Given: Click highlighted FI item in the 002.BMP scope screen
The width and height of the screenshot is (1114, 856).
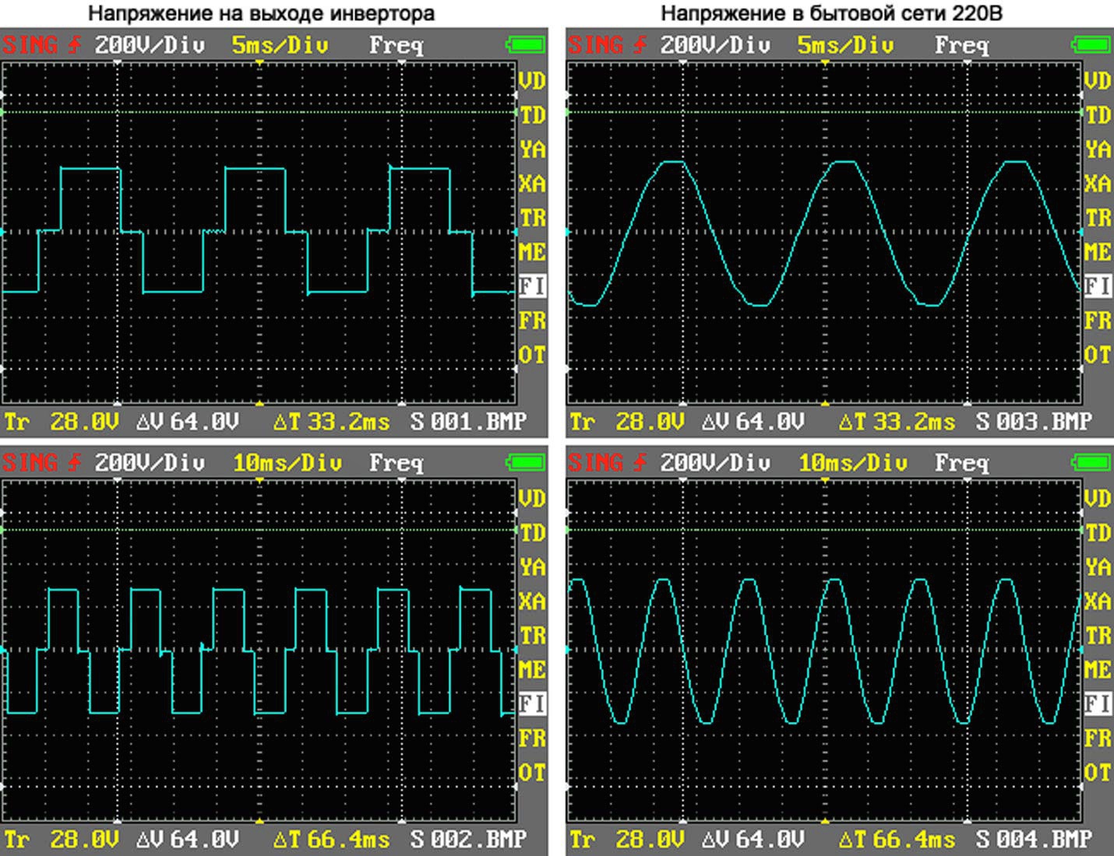Looking at the screenshot, I should 532,704.
